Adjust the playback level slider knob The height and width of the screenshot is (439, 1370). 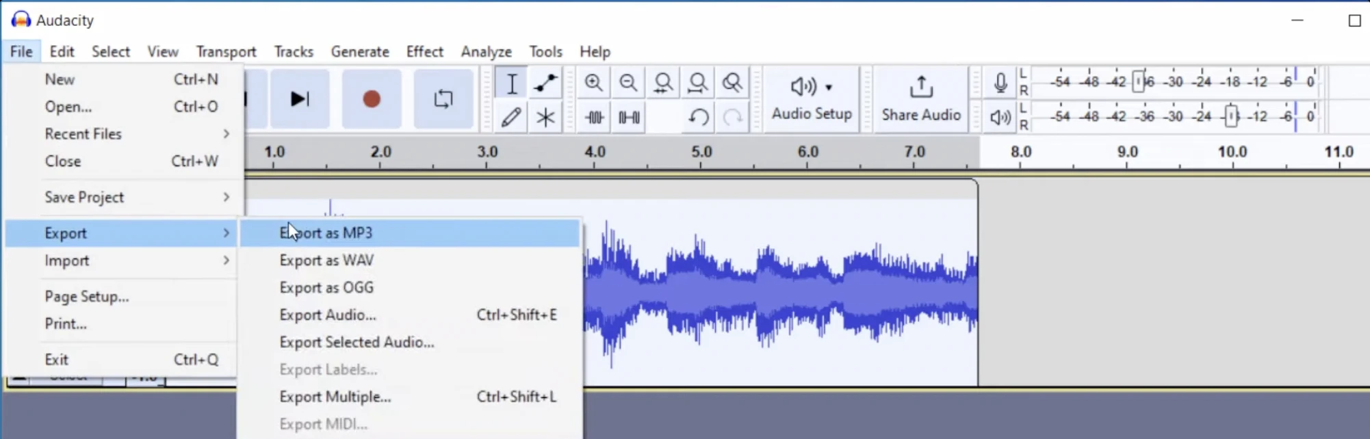(1231, 116)
